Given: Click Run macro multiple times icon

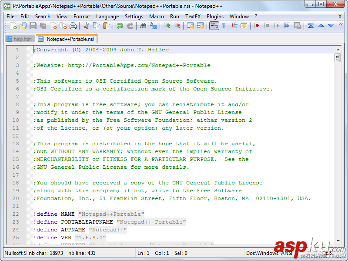Looking at the screenshot, I should (x=287, y=26).
